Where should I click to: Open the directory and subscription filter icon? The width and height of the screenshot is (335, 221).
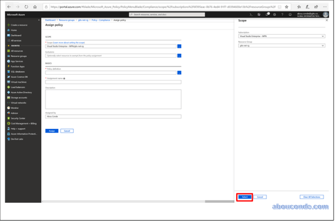pos(259,15)
